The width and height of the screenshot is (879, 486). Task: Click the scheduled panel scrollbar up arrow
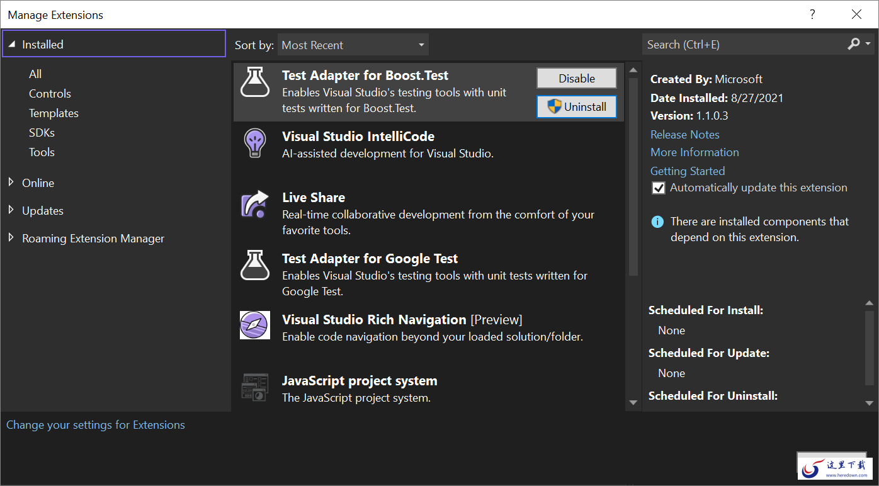click(870, 303)
